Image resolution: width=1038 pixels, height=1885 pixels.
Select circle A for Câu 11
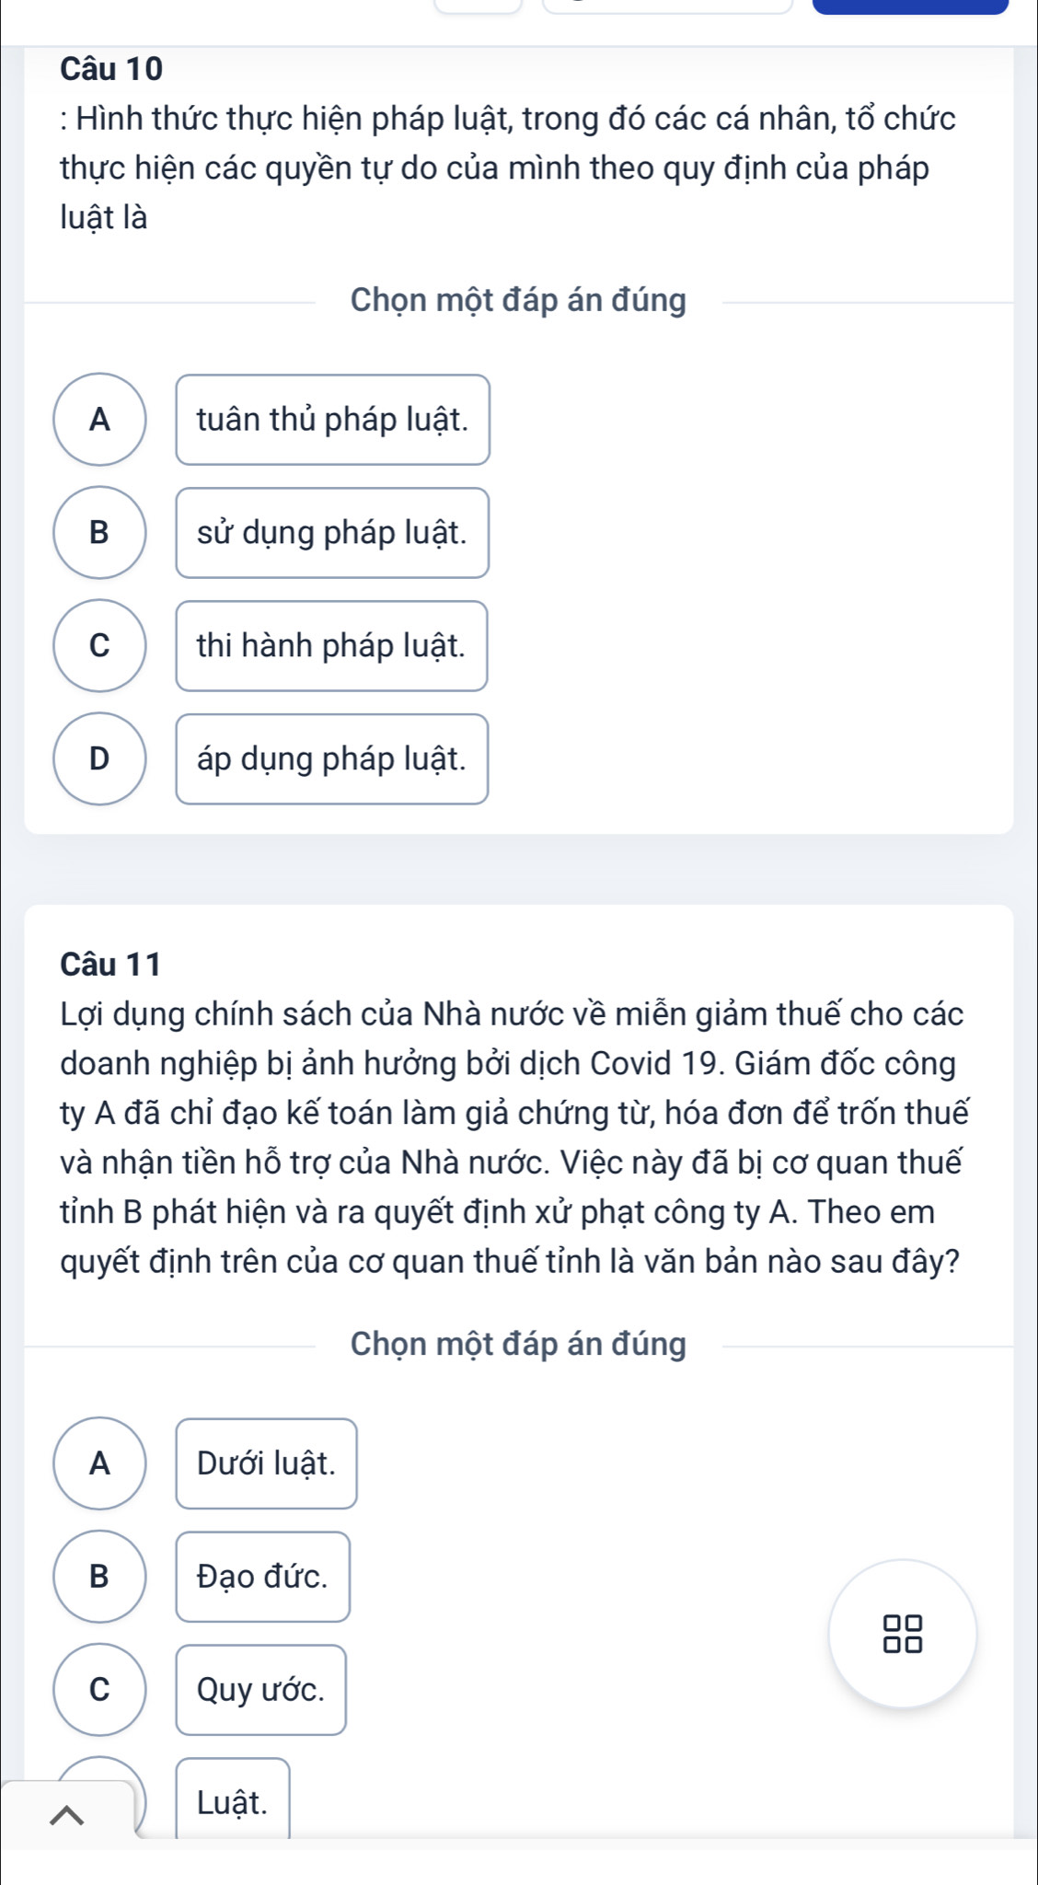pyautogui.click(x=99, y=1463)
